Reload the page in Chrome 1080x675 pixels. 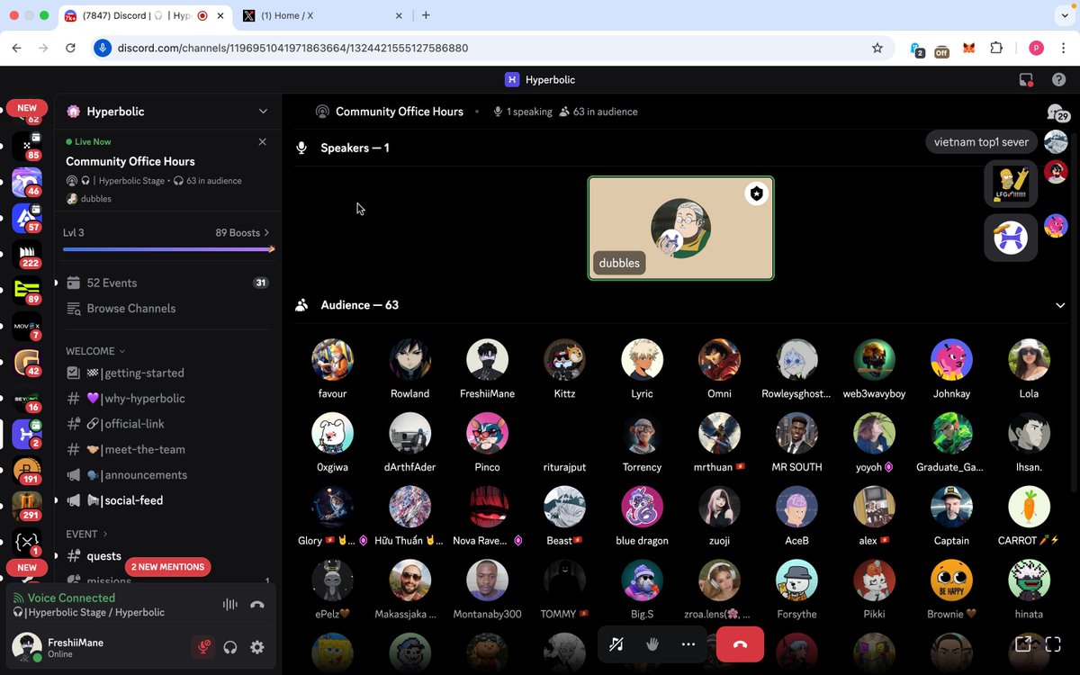[70, 48]
